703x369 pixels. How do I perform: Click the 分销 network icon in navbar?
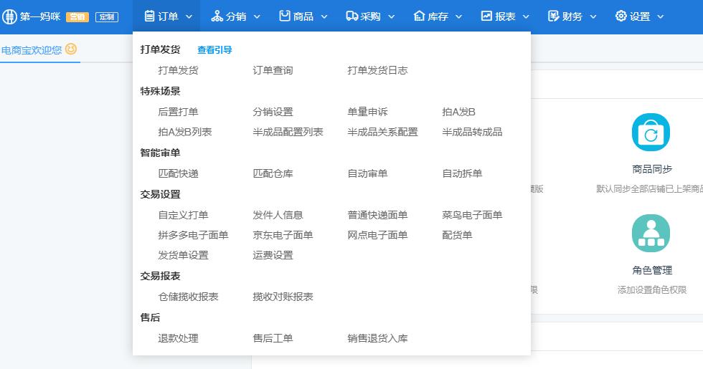pyautogui.click(x=217, y=16)
